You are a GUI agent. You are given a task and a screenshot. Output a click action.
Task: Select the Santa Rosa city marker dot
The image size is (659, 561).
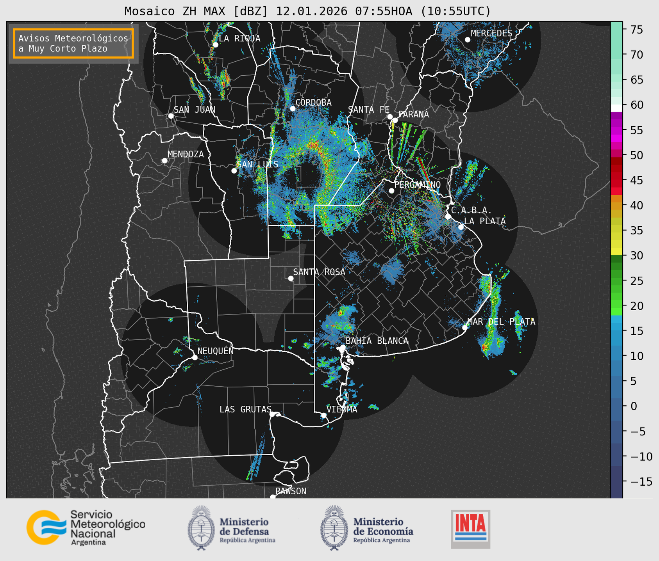coord(291,279)
